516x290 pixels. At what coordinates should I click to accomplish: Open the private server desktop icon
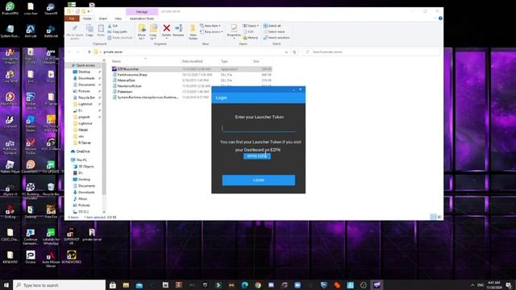(92, 234)
